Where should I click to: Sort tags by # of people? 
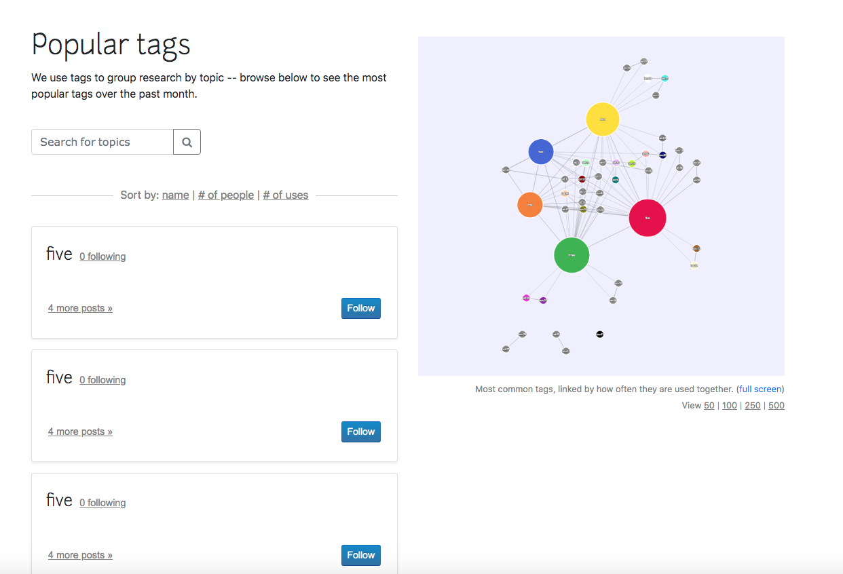click(x=226, y=195)
